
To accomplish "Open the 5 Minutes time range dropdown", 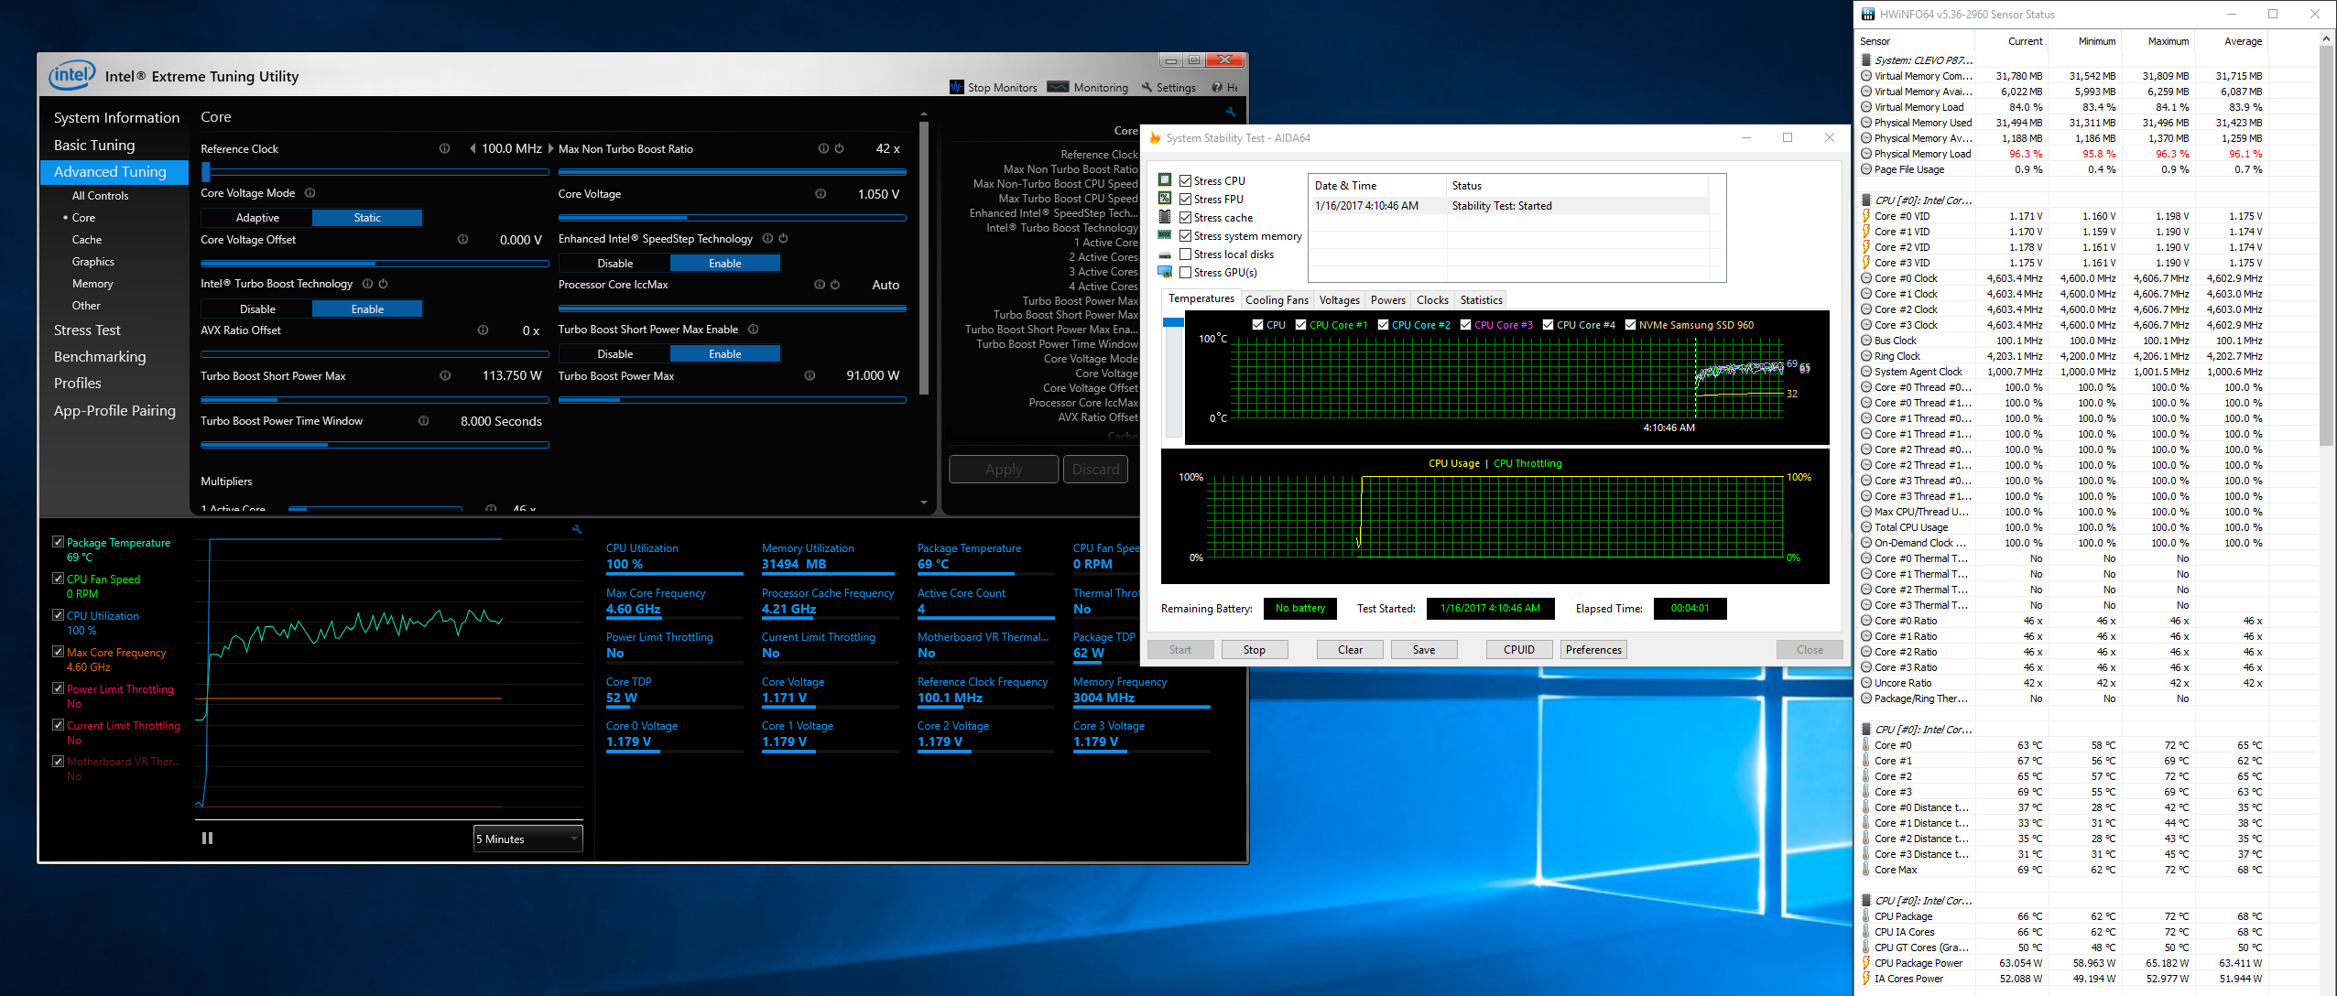I will (528, 839).
